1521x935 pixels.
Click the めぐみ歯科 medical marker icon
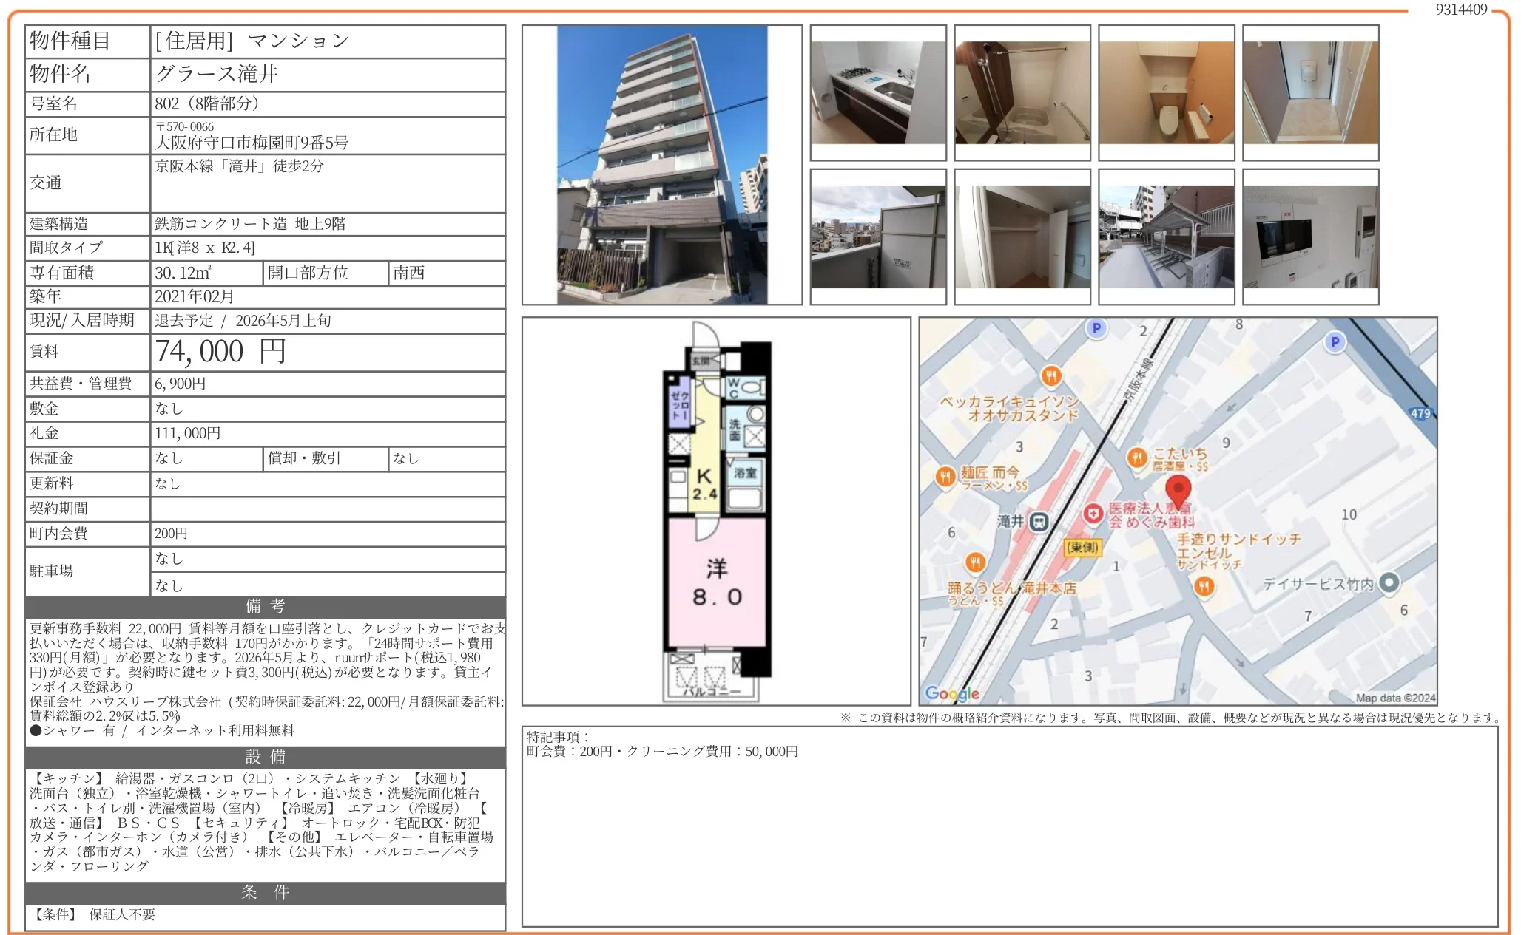pos(1093,514)
